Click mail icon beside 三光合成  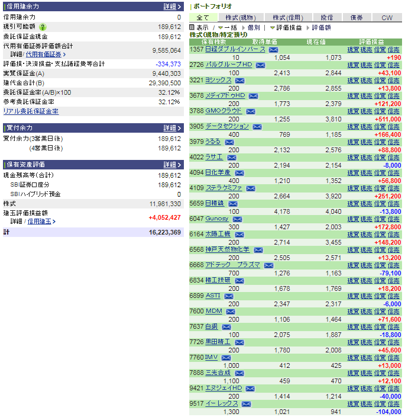pyautogui.click(x=239, y=374)
